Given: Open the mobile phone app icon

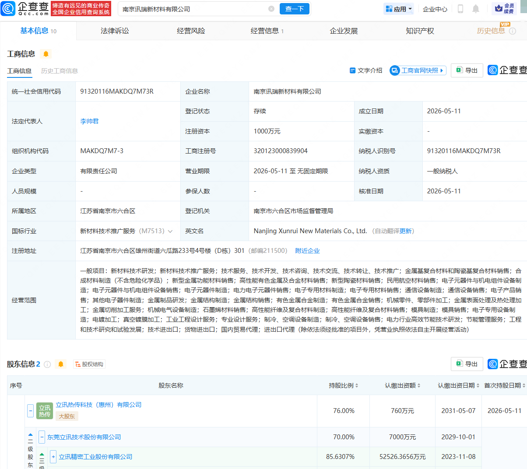Looking at the screenshot, I should [x=460, y=9].
